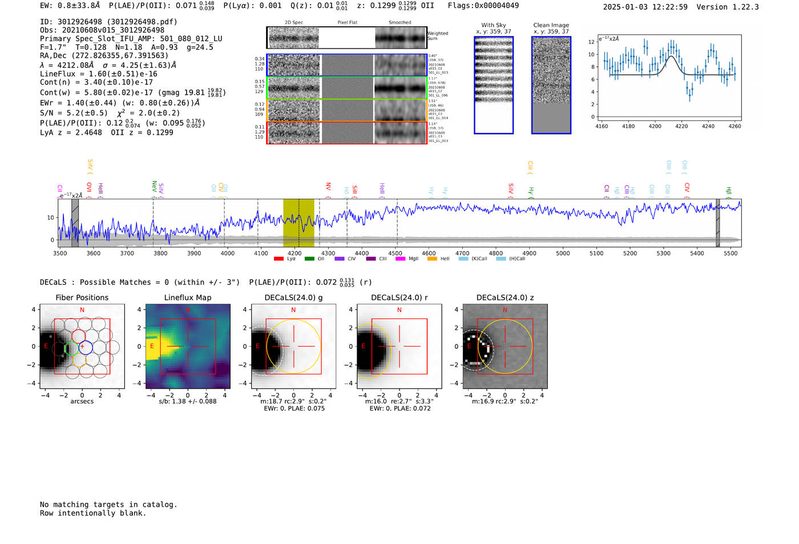Select the Fiber Positions cutout image
This screenshot has height=544, width=799.
[82, 346]
